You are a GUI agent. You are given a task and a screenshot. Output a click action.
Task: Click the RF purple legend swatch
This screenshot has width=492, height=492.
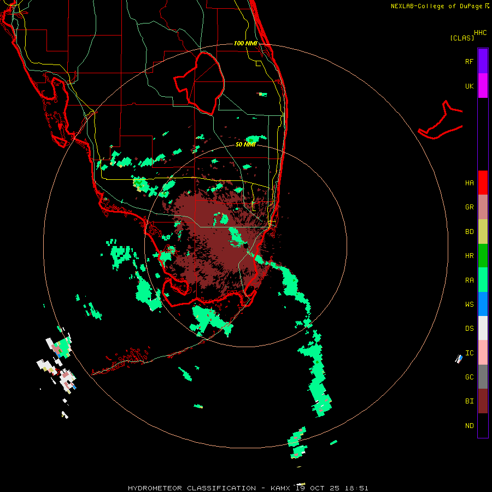point(483,61)
